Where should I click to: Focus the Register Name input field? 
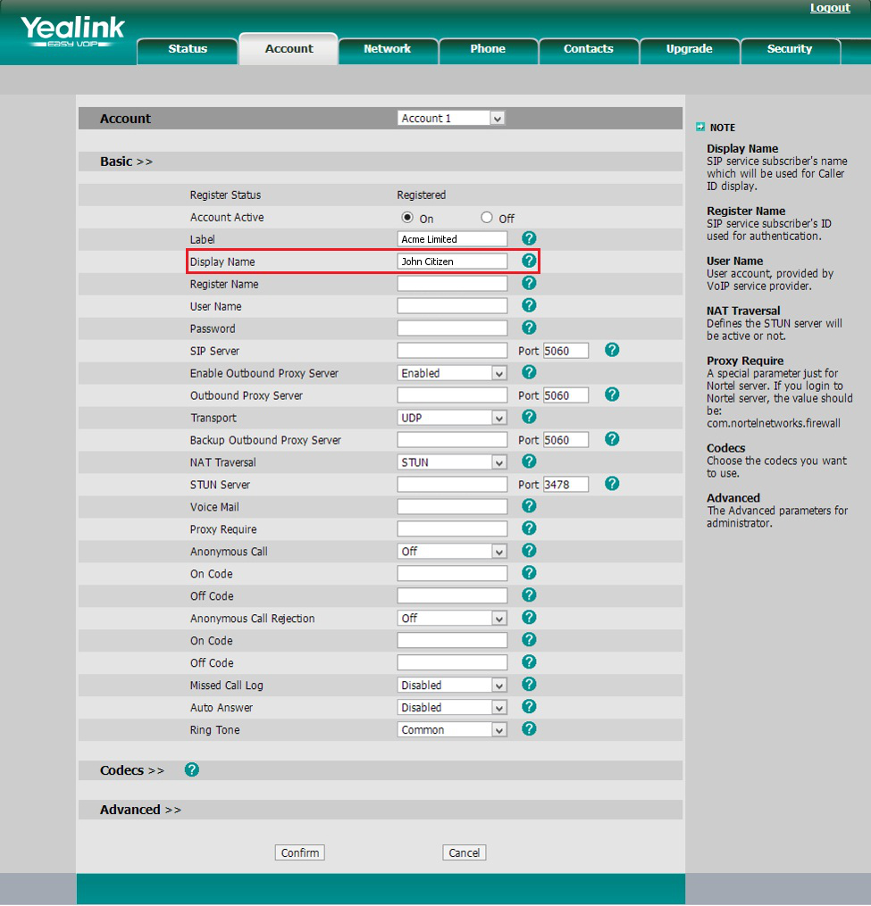click(452, 284)
